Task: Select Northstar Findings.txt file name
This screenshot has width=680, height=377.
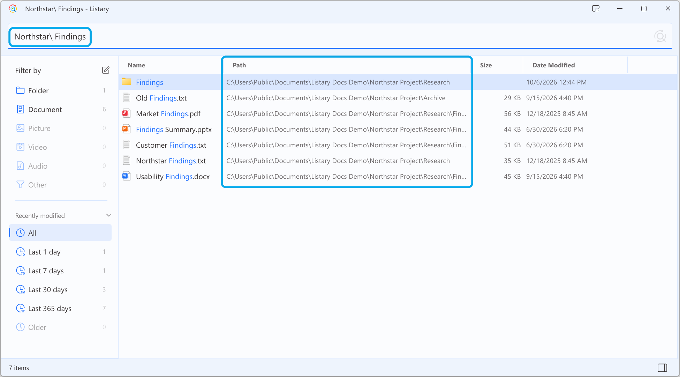Action: [x=171, y=161]
